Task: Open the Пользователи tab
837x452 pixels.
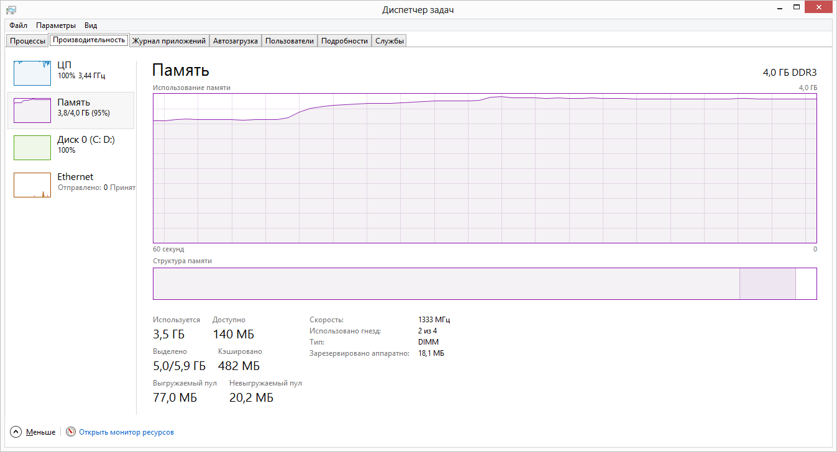Action: pyautogui.click(x=289, y=41)
